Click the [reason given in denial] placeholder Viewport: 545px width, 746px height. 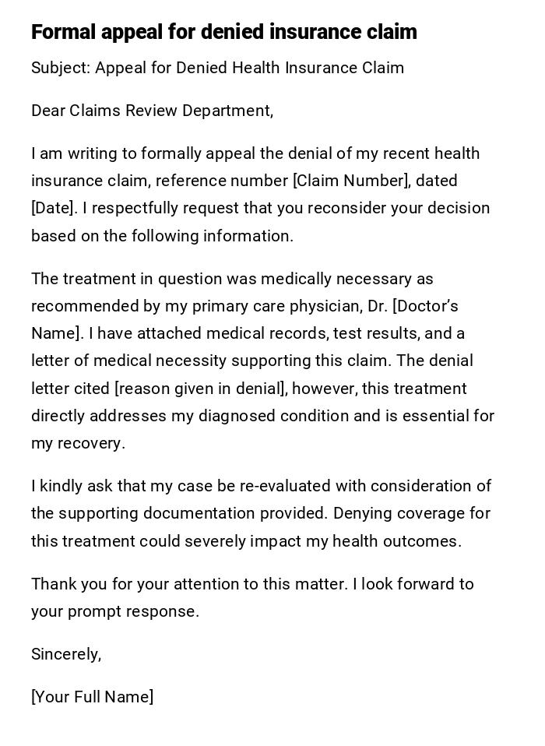200,389
